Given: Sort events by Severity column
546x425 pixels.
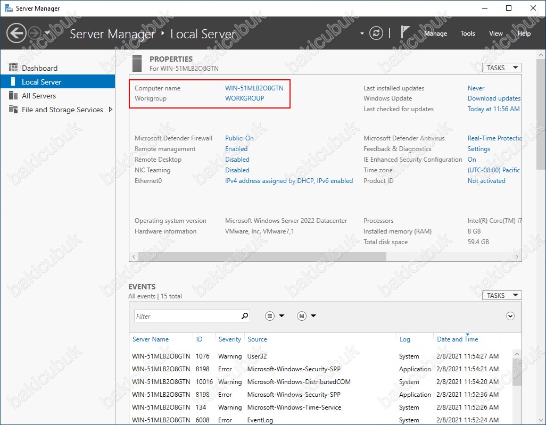Looking at the screenshot, I should (x=229, y=339).
